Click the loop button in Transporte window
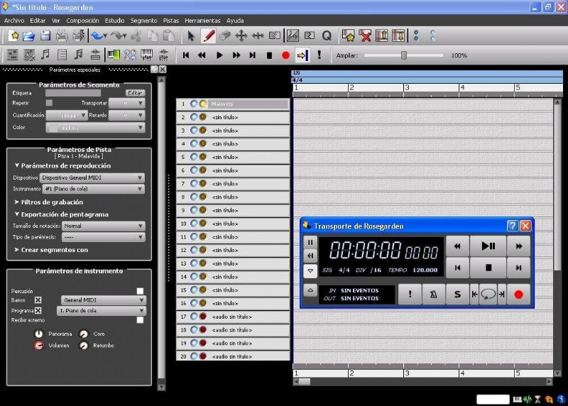 [488, 294]
